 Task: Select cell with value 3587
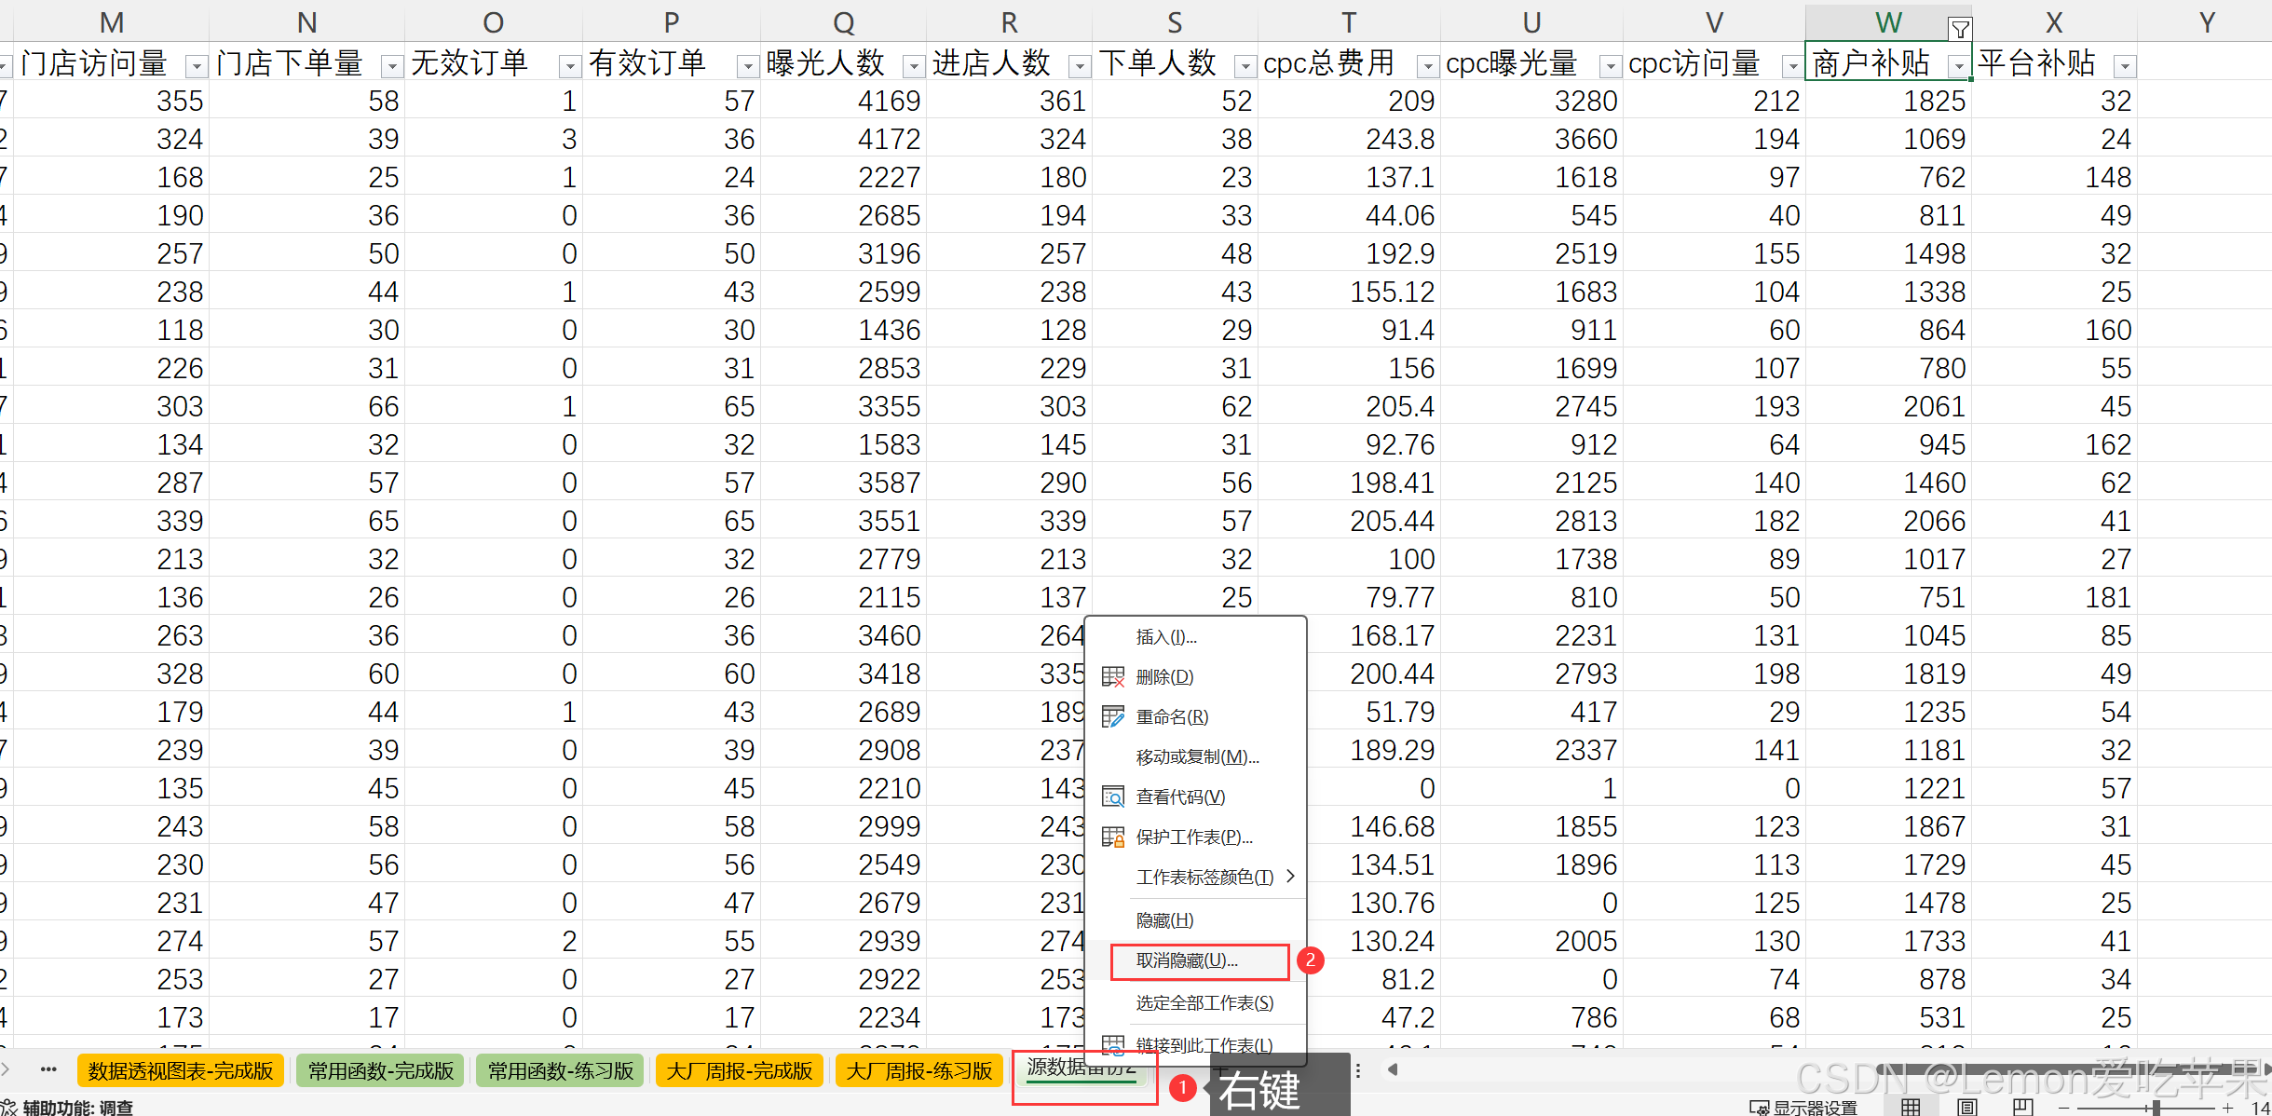844,483
